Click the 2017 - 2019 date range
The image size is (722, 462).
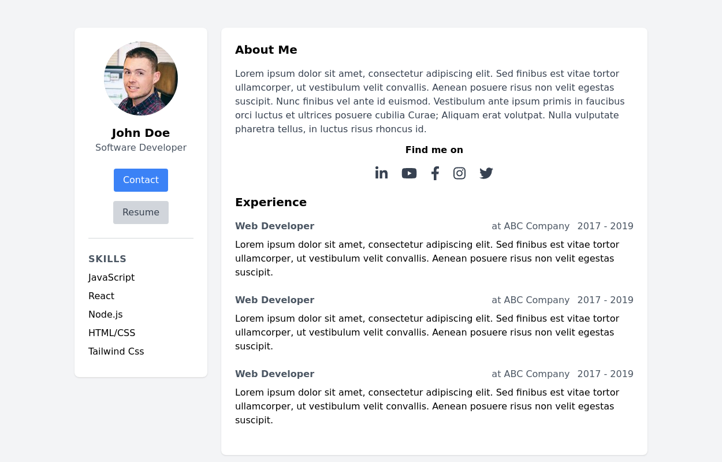(x=605, y=226)
